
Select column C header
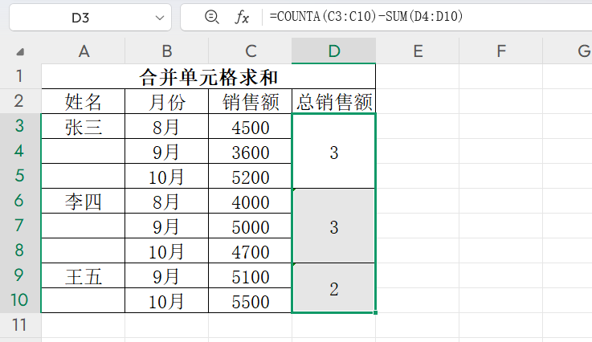click(250, 51)
